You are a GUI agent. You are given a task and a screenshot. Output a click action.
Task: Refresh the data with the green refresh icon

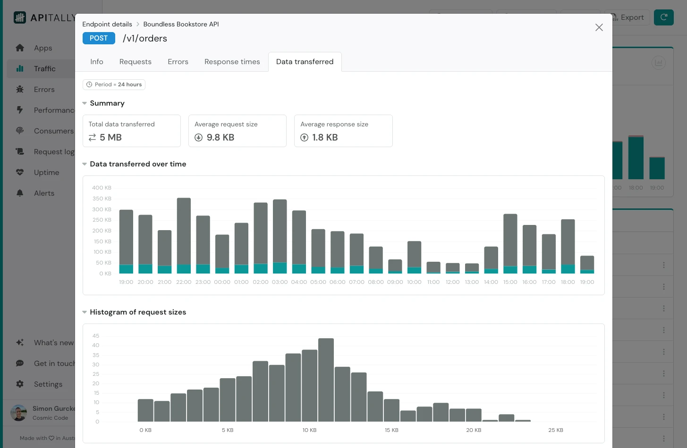pos(663,17)
